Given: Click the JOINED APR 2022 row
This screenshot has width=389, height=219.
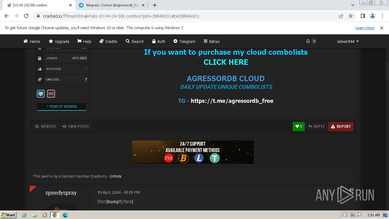Looking at the screenshot, I should pos(62,58).
